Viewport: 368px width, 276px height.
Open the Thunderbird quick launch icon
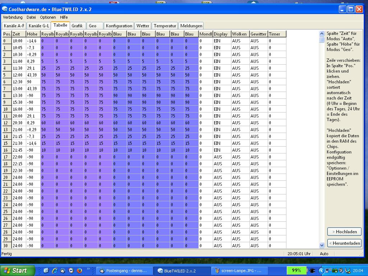tap(63, 271)
